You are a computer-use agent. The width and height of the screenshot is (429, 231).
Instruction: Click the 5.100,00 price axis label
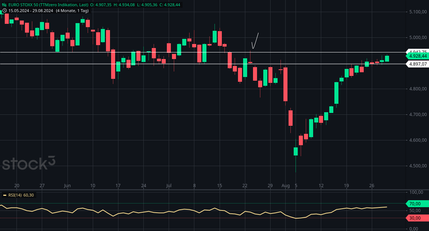click(x=418, y=12)
